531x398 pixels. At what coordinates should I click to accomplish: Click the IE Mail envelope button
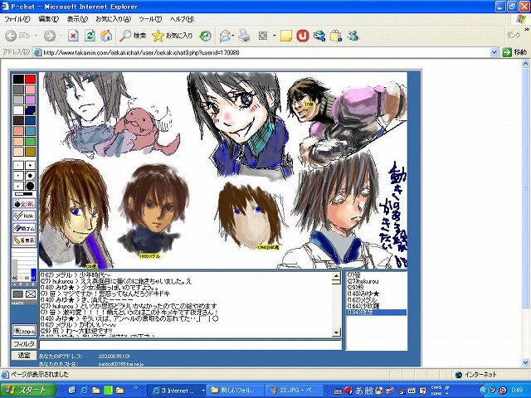coord(225,36)
